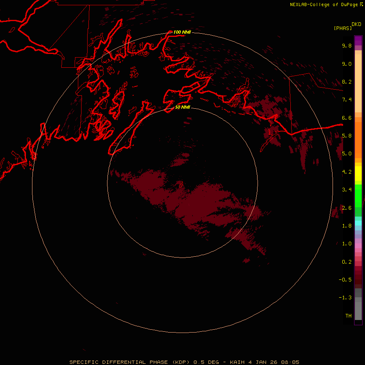Click the DKD label above the color scale
Viewport: 365px width, 365px height.
point(356,24)
